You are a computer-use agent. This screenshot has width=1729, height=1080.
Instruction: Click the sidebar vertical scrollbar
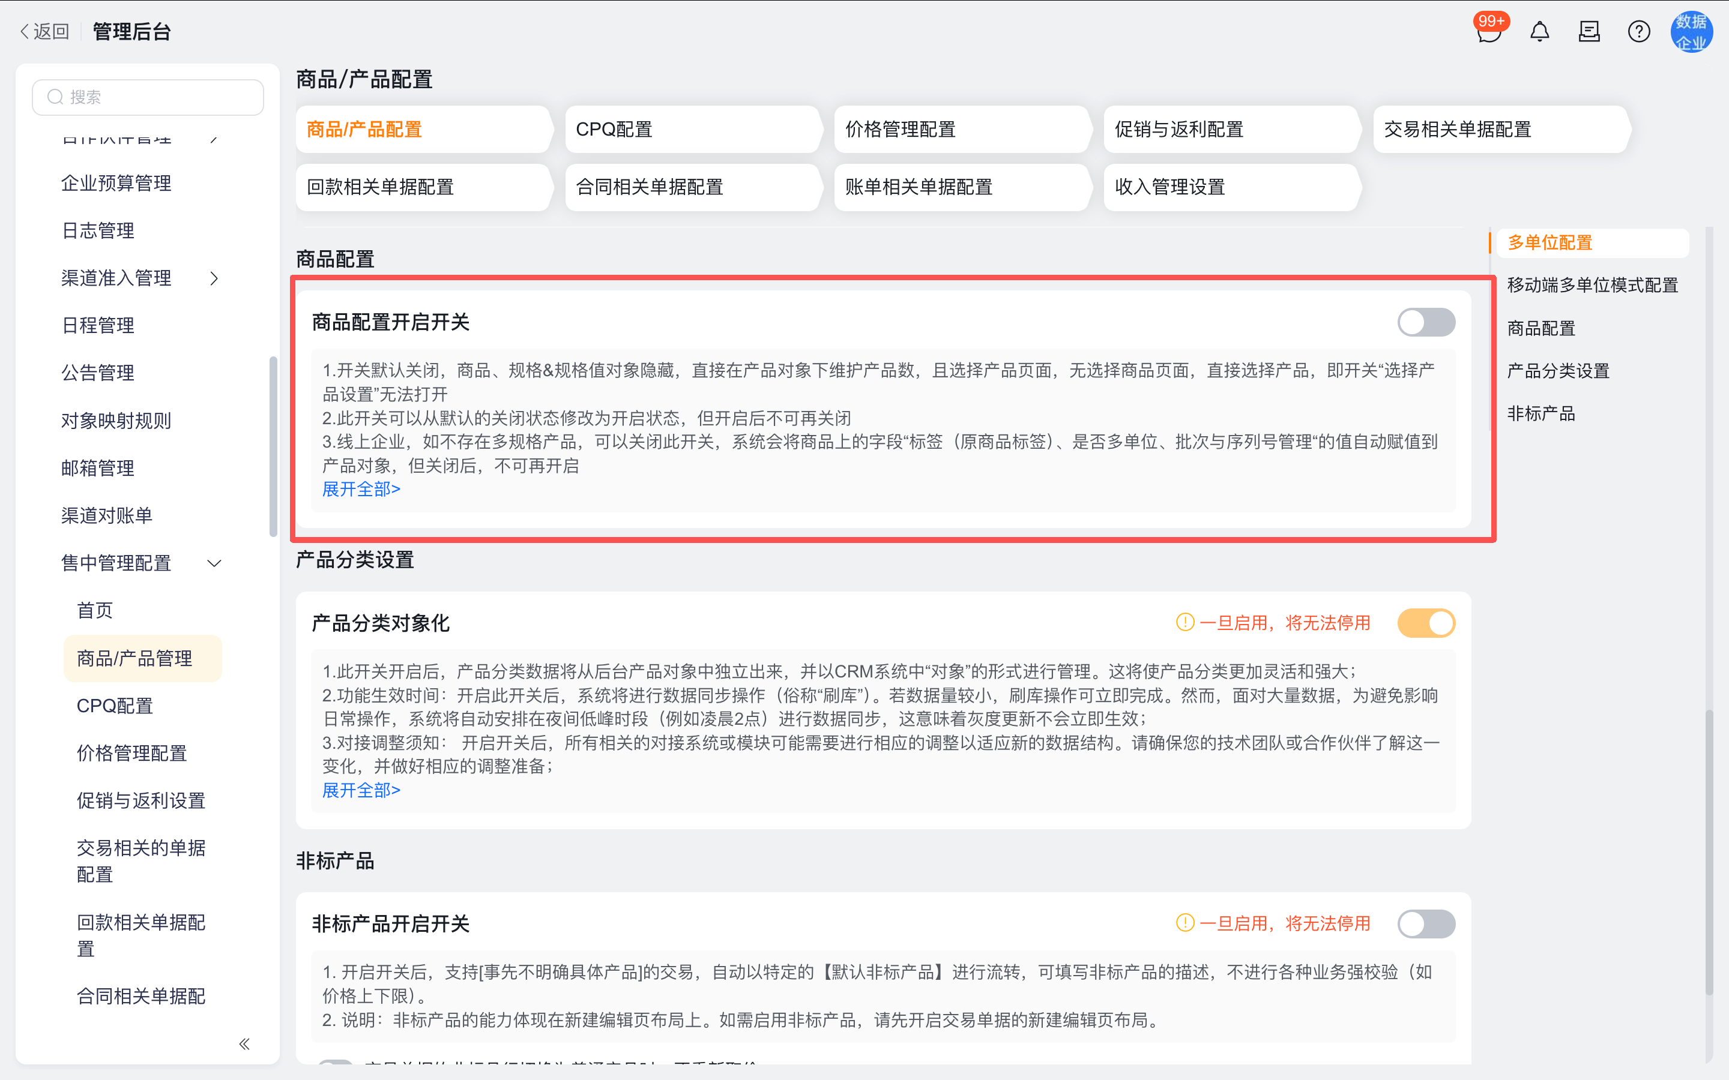click(x=273, y=446)
